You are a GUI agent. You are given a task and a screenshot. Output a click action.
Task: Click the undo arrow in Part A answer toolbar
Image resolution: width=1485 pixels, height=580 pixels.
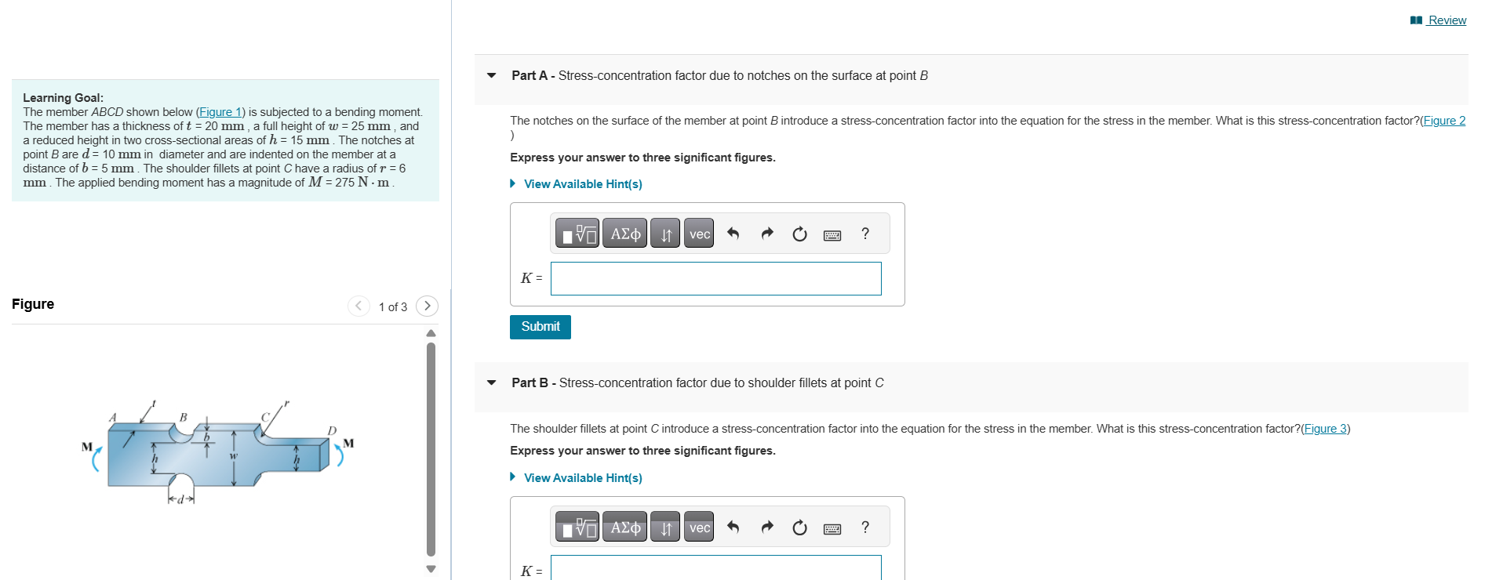click(733, 233)
